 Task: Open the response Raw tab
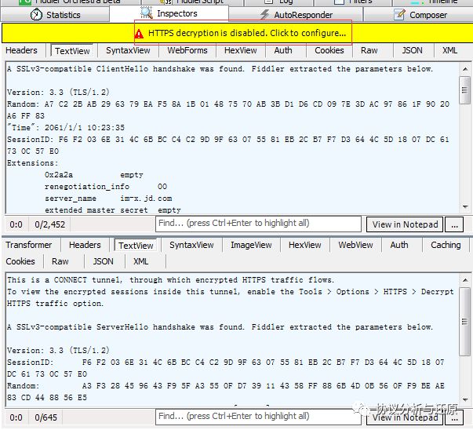(60, 261)
